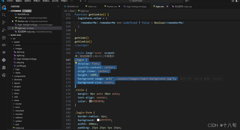240x130 pixels.
Task: Collapse the 打开的编辑器 section
Action: coord(9,11)
